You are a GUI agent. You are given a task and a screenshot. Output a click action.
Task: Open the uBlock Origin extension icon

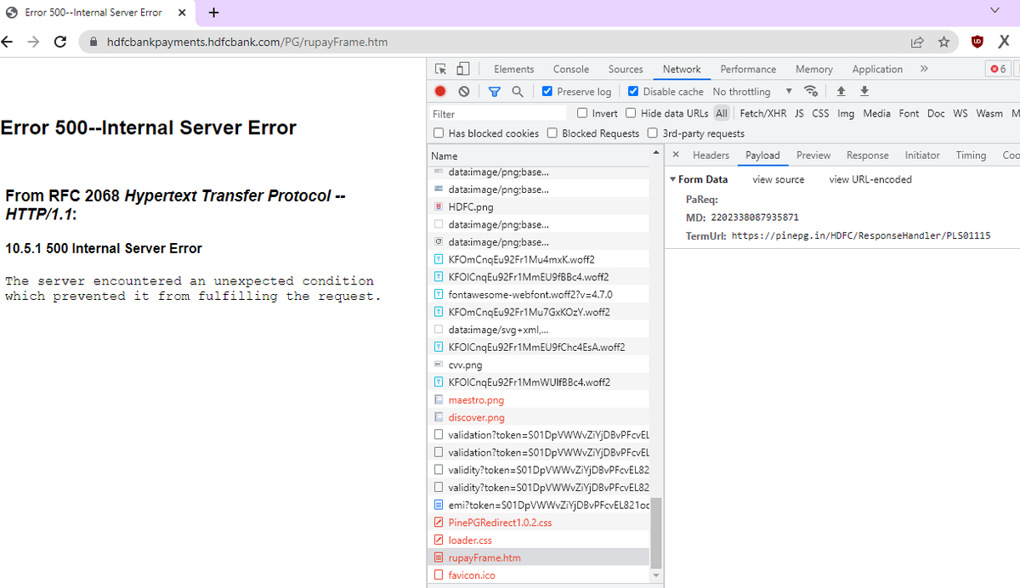(x=977, y=42)
